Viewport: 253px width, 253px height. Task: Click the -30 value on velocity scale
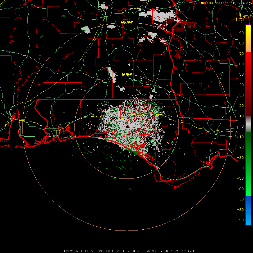240,158
